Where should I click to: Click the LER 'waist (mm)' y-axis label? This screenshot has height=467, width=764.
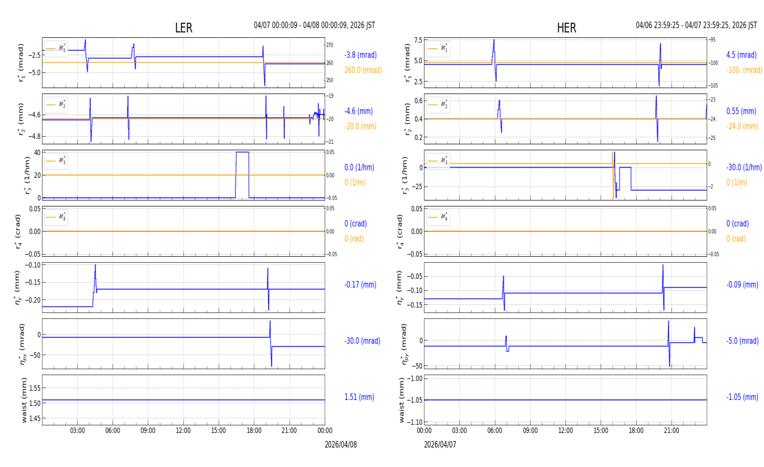pyautogui.click(x=23, y=400)
